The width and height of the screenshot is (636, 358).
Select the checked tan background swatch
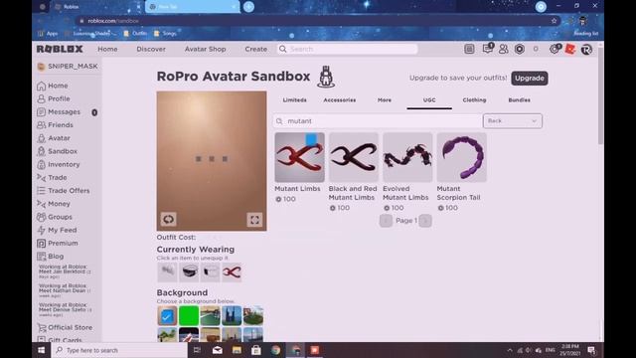point(167,316)
